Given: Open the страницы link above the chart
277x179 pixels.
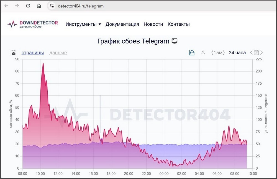Looking at the screenshot, I should tap(33, 52).
